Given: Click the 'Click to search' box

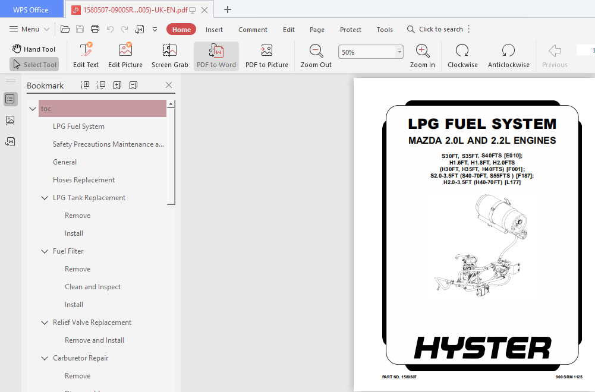Looking at the screenshot, I should click(435, 29).
